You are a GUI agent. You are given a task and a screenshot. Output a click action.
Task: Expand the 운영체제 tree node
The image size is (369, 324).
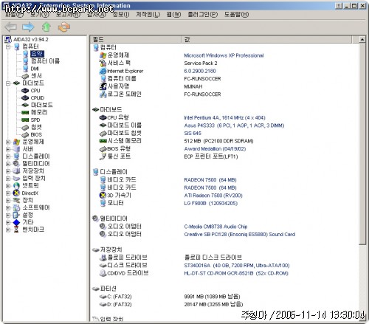pyautogui.click(x=8, y=142)
